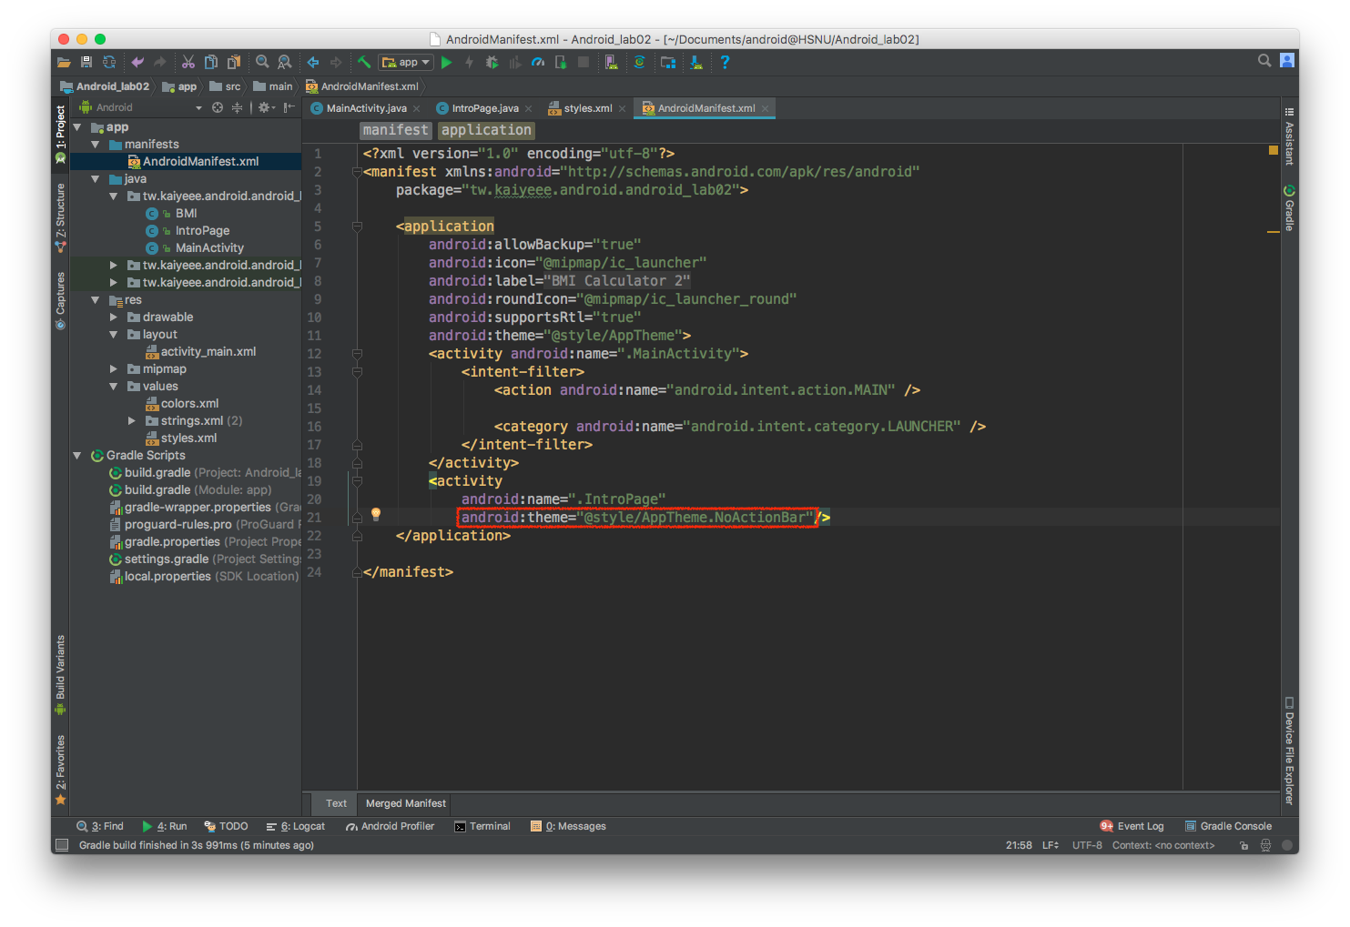Click the Replace icon in toolbar
The height and width of the screenshot is (927, 1350).
pyautogui.click(x=285, y=62)
